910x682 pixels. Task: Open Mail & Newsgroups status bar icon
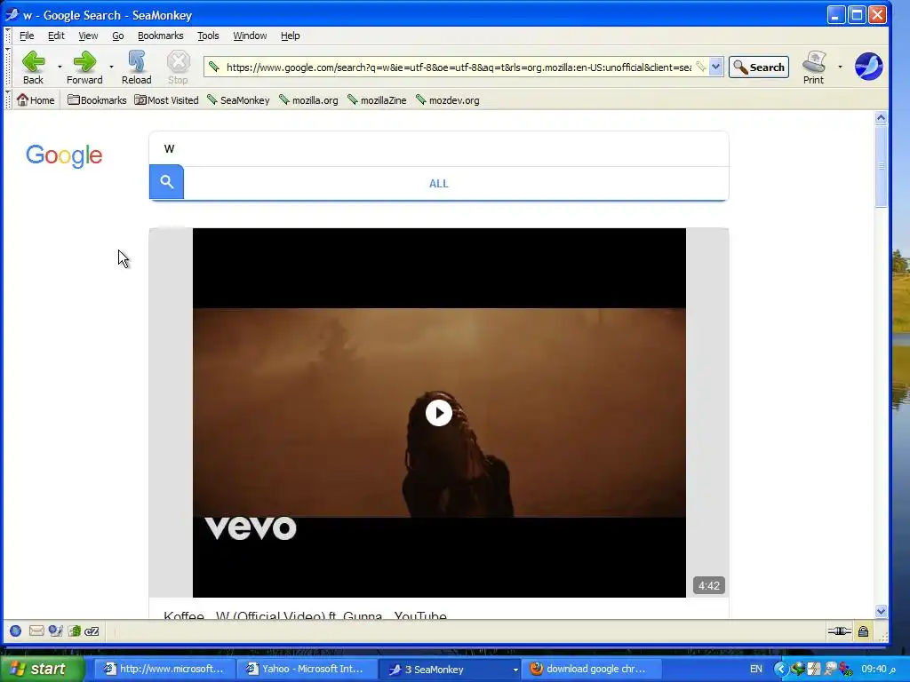36,631
